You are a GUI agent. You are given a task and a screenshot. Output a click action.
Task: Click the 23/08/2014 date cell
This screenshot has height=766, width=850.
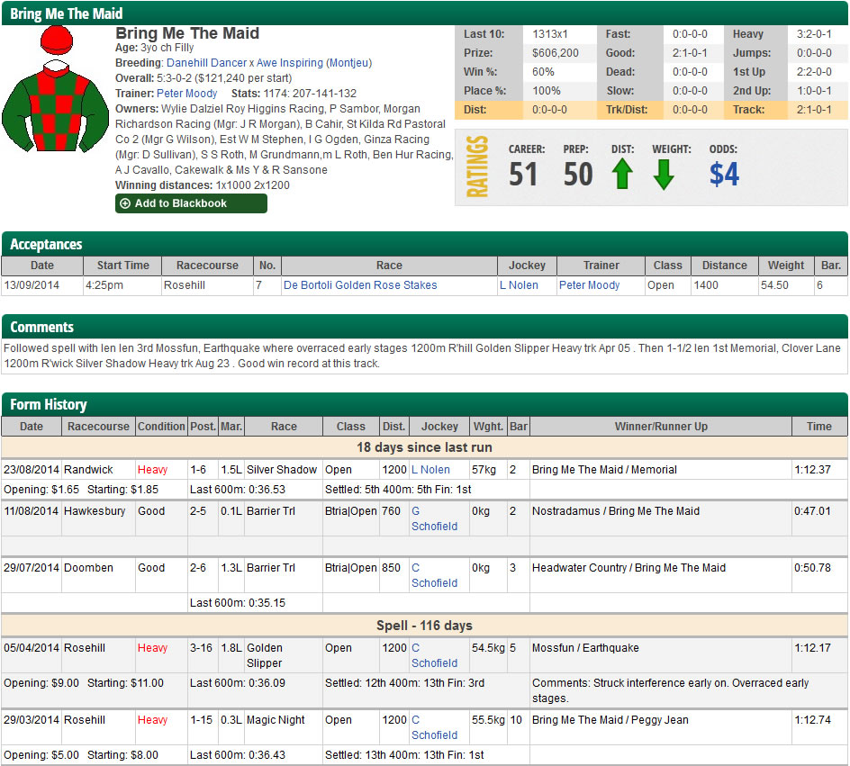click(31, 470)
